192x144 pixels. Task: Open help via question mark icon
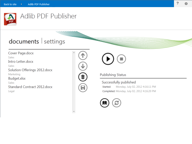177,3
